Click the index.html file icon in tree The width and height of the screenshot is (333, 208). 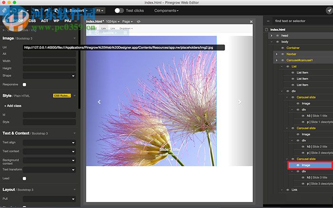(266, 29)
